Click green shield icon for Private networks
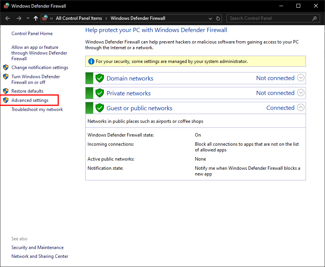 click(x=100, y=93)
